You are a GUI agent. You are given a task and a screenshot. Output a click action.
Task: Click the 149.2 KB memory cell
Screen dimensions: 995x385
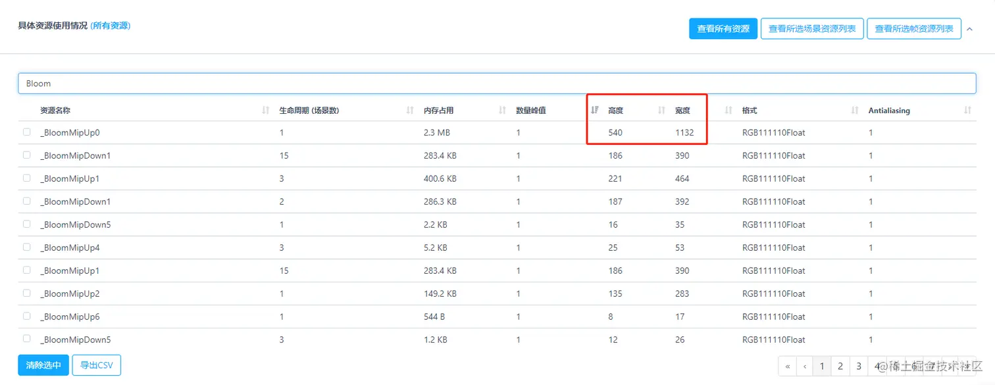click(440, 294)
